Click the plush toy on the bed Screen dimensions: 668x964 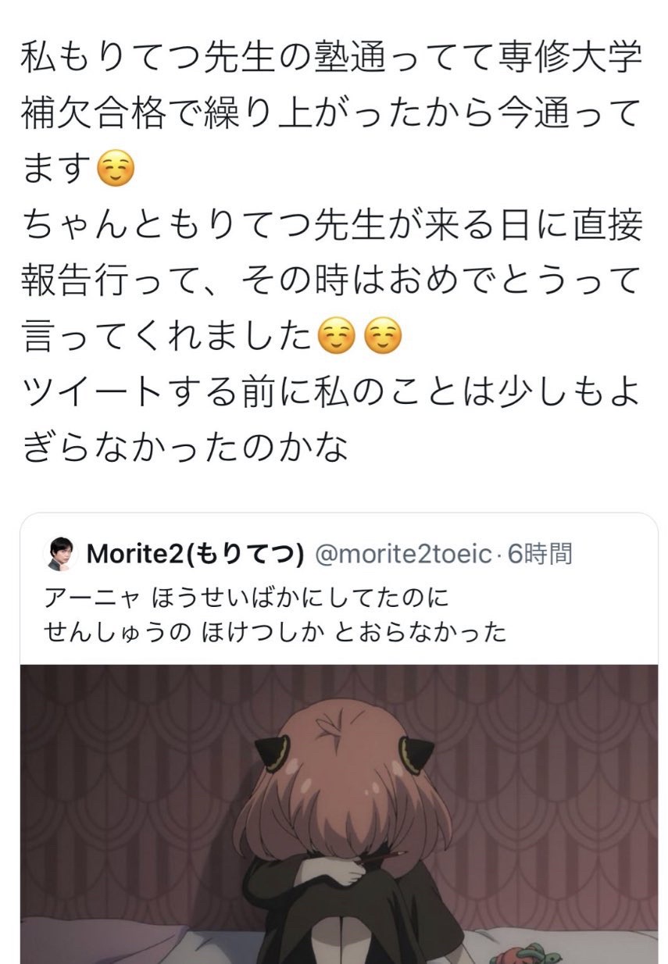pyautogui.click(x=523, y=952)
